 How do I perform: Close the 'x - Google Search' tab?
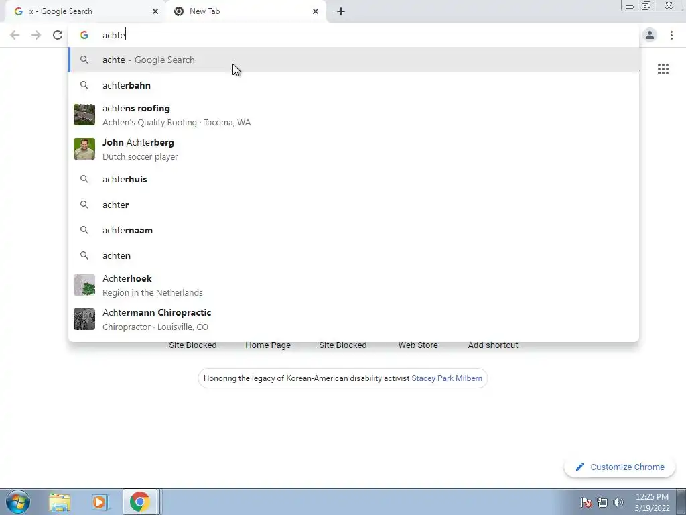(x=155, y=11)
